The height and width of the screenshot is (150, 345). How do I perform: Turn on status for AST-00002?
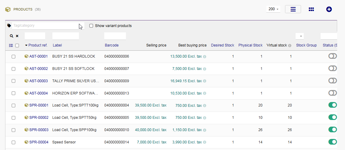click(x=332, y=69)
